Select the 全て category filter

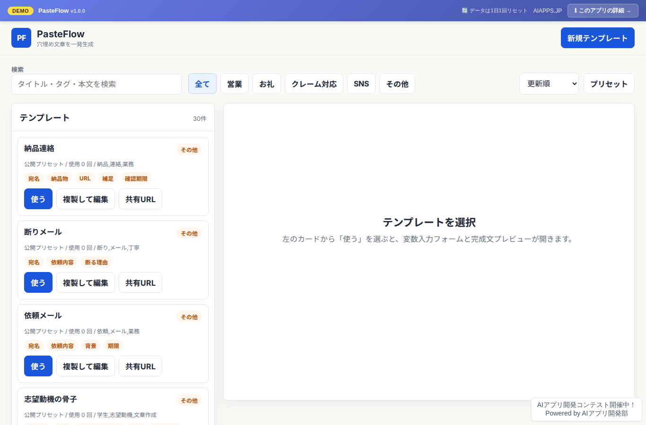tap(202, 84)
